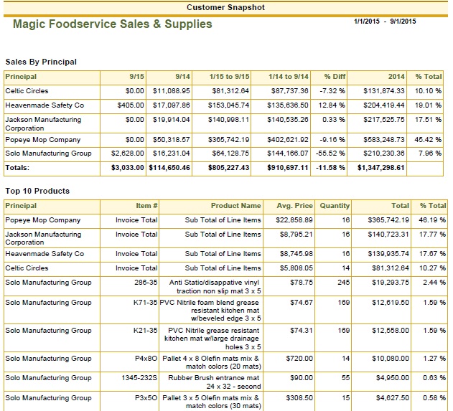Click the '9/14' column header
The height and width of the screenshot is (411, 453).
pyautogui.click(x=182, y=77)
